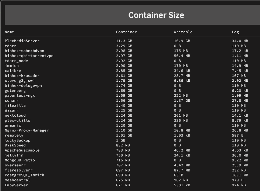Select the luckyBackup name
Screen dimensions: 260x191
(x=17, y=140)
